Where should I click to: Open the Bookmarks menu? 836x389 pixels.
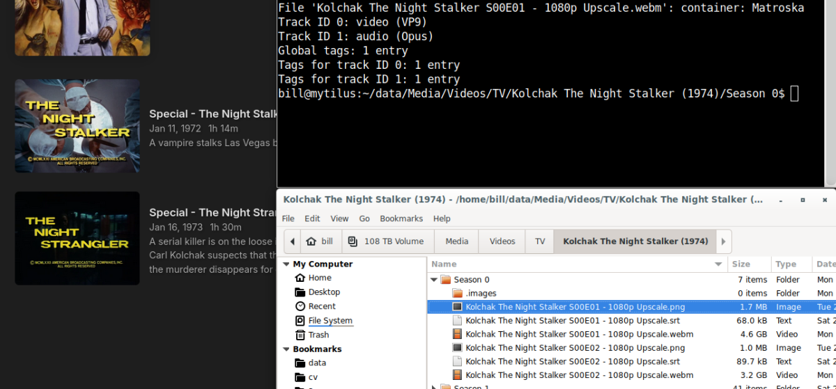401,219
